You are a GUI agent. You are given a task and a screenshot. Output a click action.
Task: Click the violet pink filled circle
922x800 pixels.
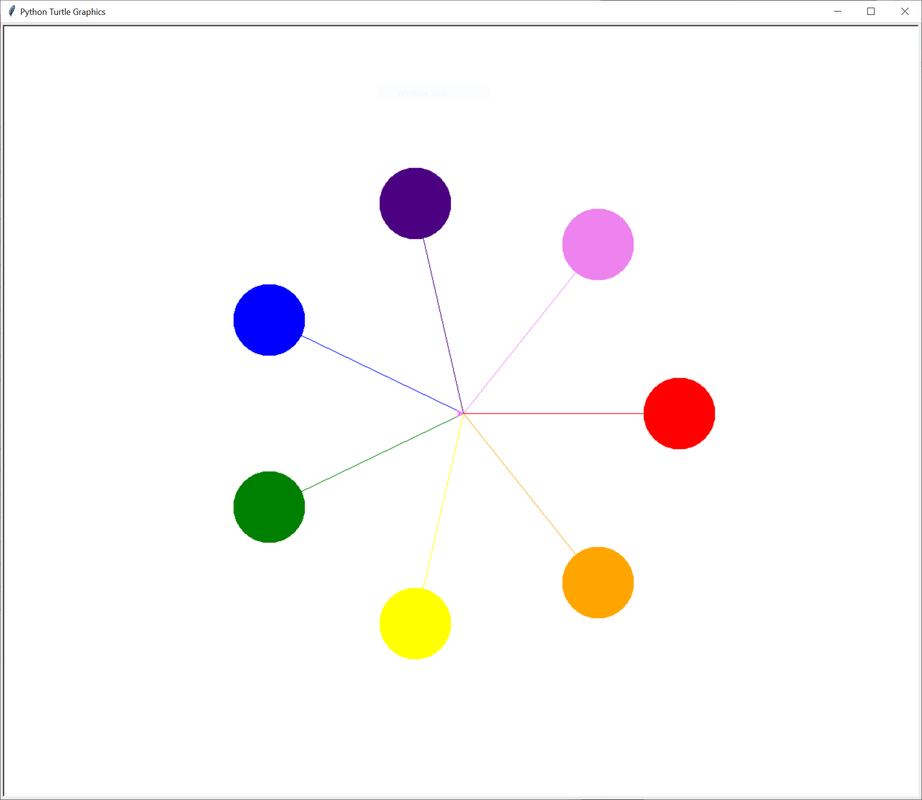point(598,244)
